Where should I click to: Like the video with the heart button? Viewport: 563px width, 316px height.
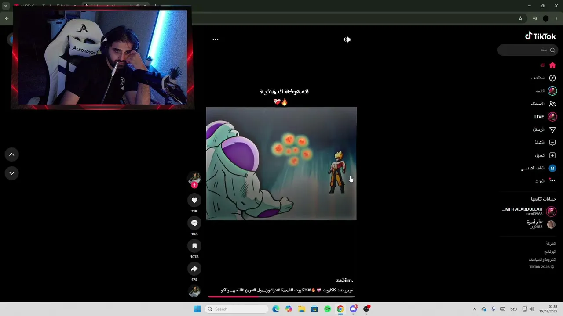pyautogui.click(x=194, y=200)
